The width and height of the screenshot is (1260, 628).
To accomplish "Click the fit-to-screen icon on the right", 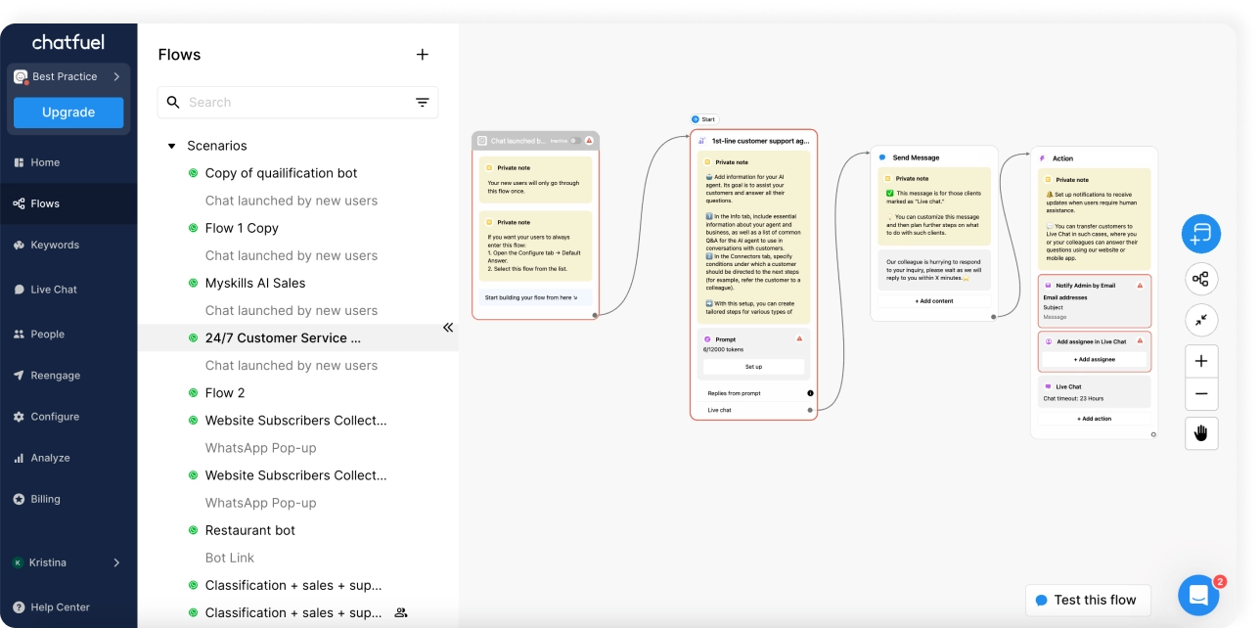I will coord(1201,320).
